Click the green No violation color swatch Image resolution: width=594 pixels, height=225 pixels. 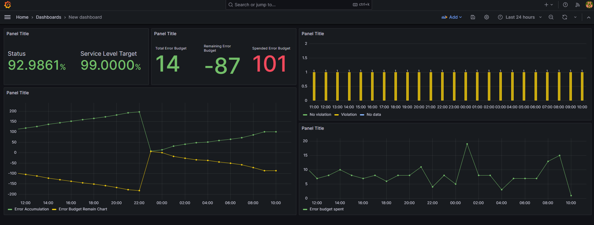coord(305,115)
